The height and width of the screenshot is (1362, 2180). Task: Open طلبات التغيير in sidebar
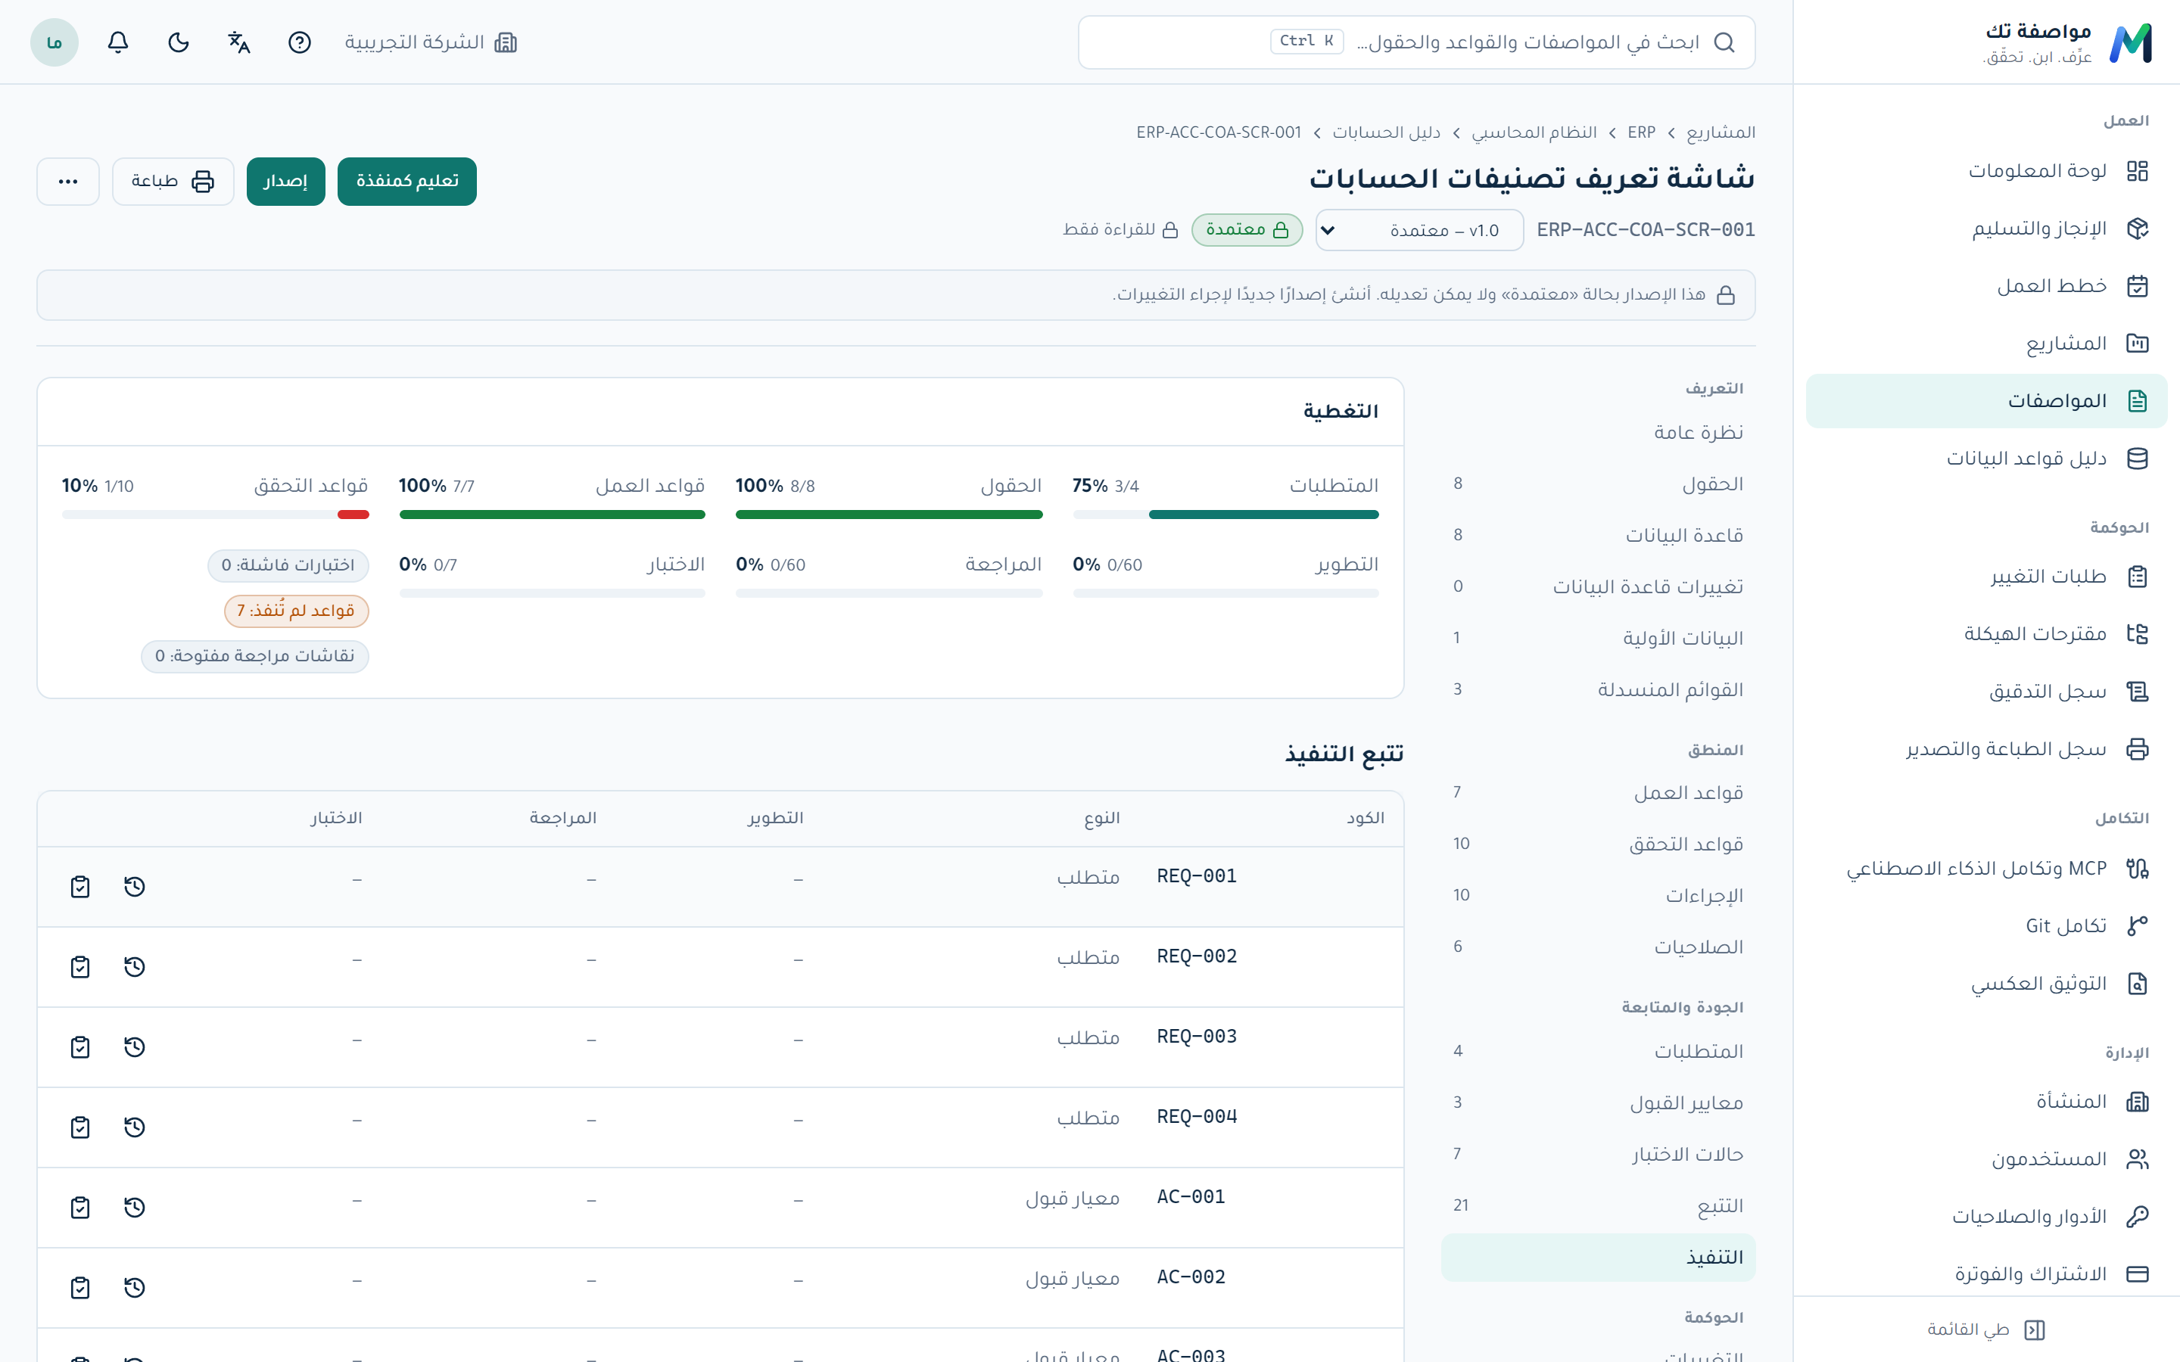click(1986, 577)
